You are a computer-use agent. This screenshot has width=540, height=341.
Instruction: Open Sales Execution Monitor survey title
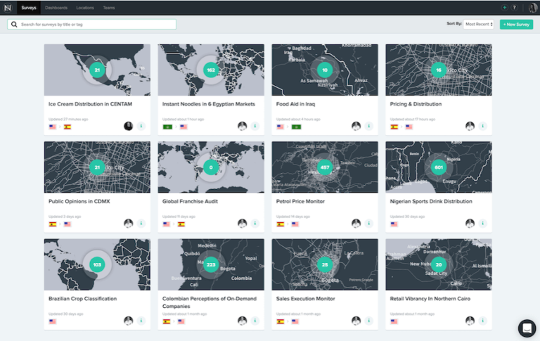(304, 299)
